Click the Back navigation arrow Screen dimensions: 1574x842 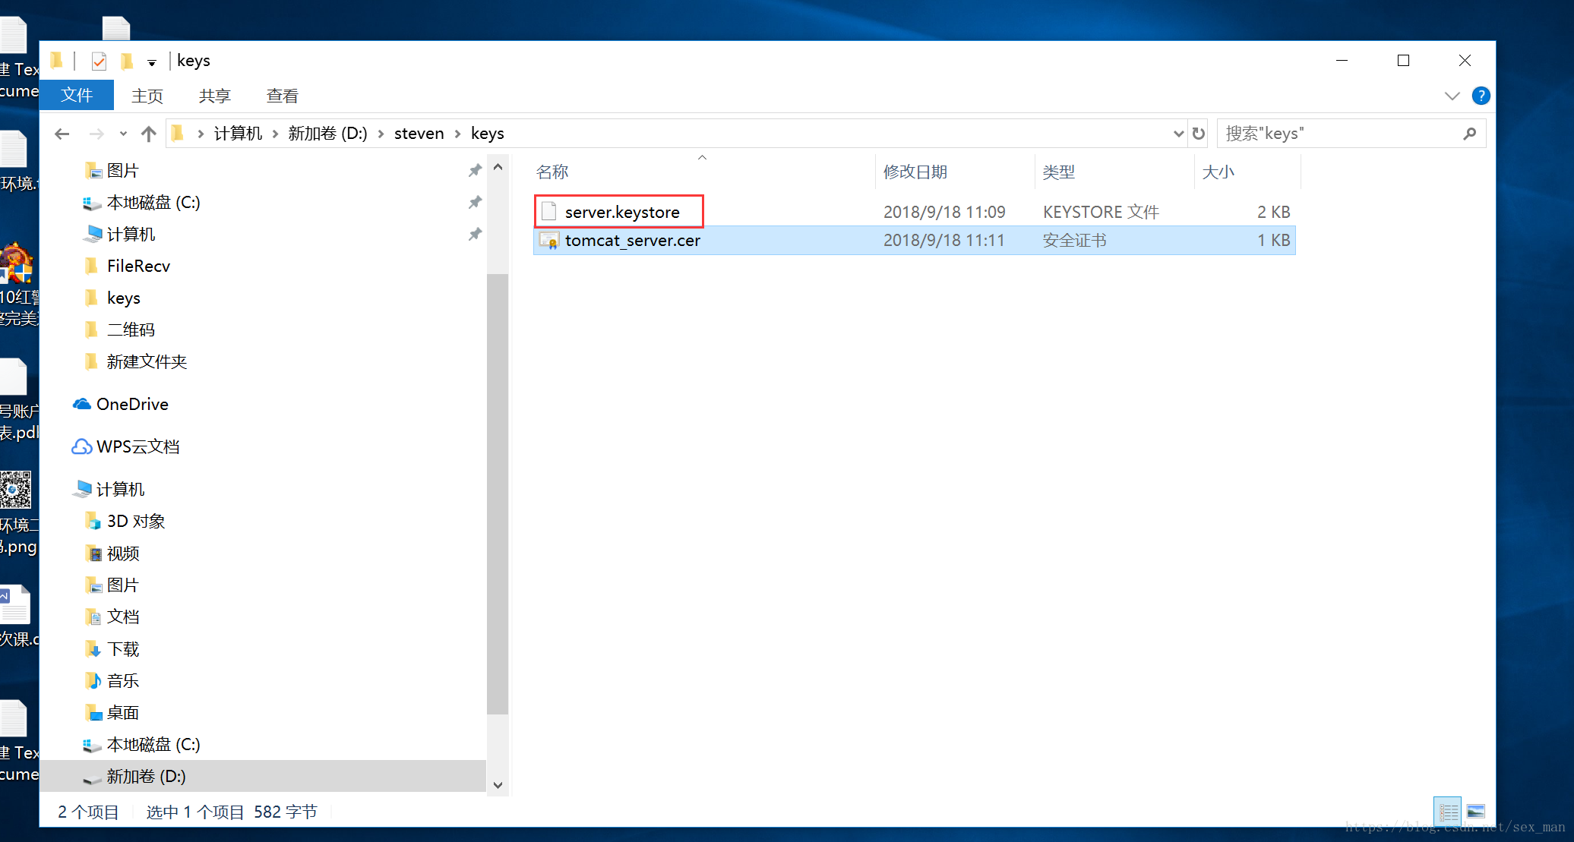[62, 133]
